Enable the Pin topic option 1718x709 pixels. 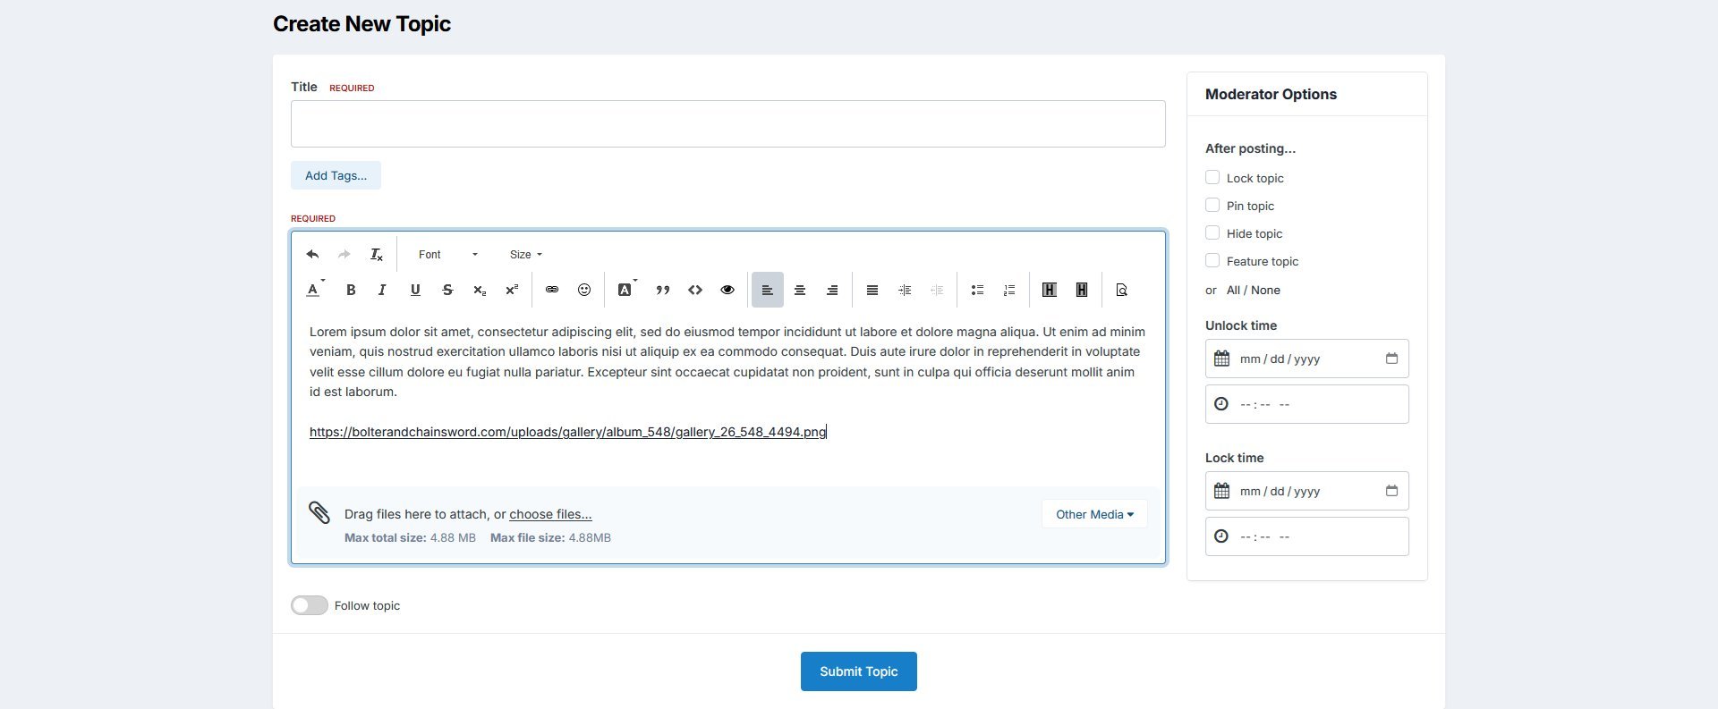1212,206
